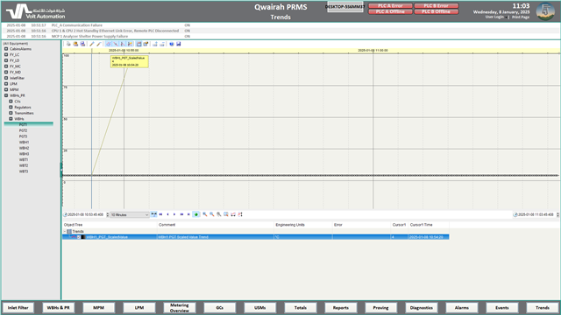This screenshot has height=315, width=561.
Task: Open the Totals page
Action: pos(301,307)
